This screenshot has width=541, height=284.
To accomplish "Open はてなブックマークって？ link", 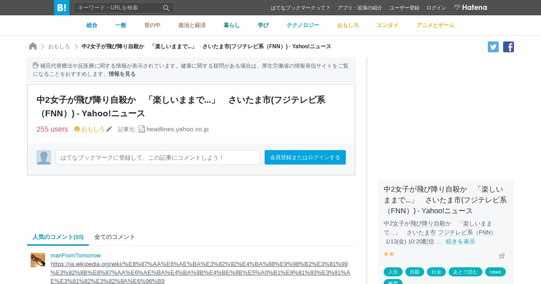I will click(301, 8).
